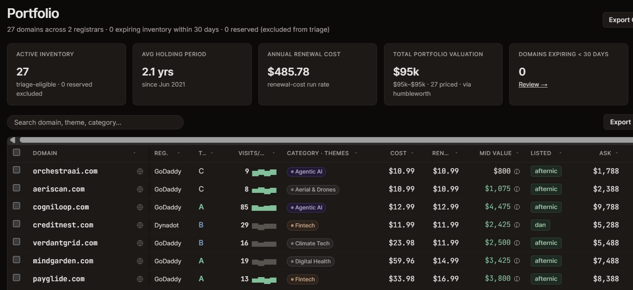Screen dimensions: 633x290
Task: Show valuation info icon beside $3,425
Action: click(517, 261)
